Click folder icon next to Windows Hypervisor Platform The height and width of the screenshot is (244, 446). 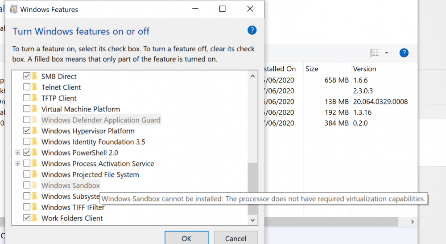(x=35, y=131)
